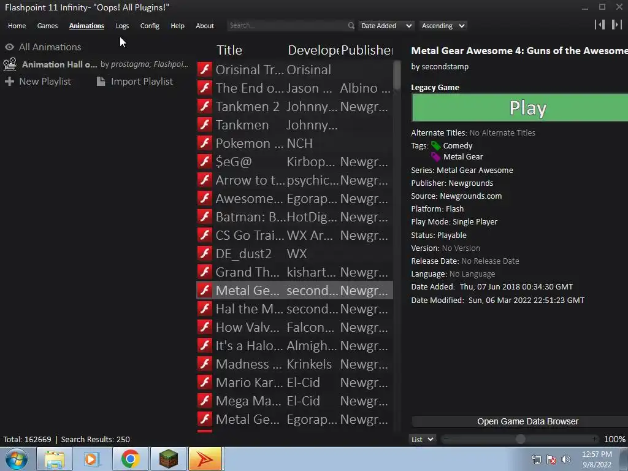
Task: Click the New Playlist plus icon
Action: 9,82
